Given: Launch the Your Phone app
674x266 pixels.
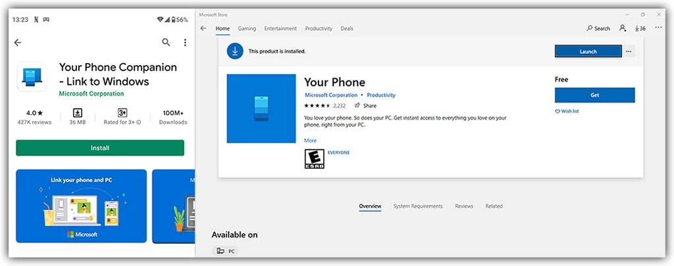Looking at the screenshot, I should pos(588,51).
